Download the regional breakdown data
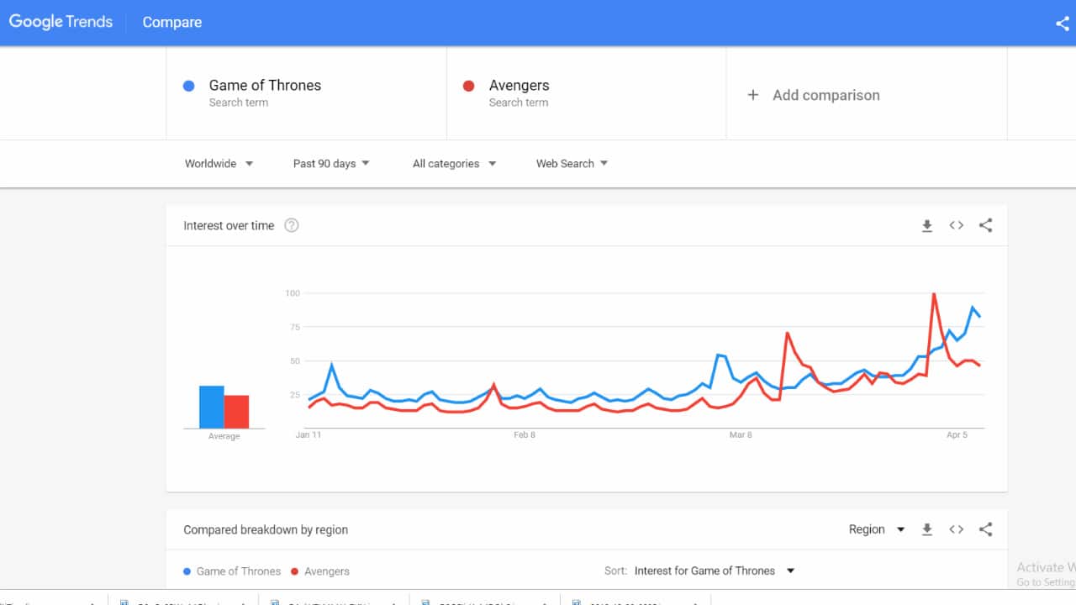The height and width of the screenshot is (605, 1076). 926,529
